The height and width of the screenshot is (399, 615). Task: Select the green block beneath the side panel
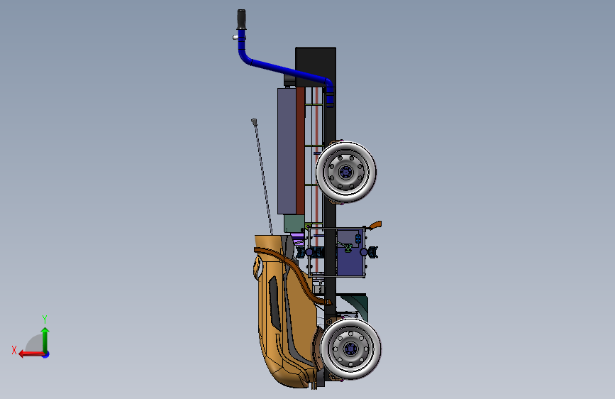pyautogui.click(x=294, y=224)
